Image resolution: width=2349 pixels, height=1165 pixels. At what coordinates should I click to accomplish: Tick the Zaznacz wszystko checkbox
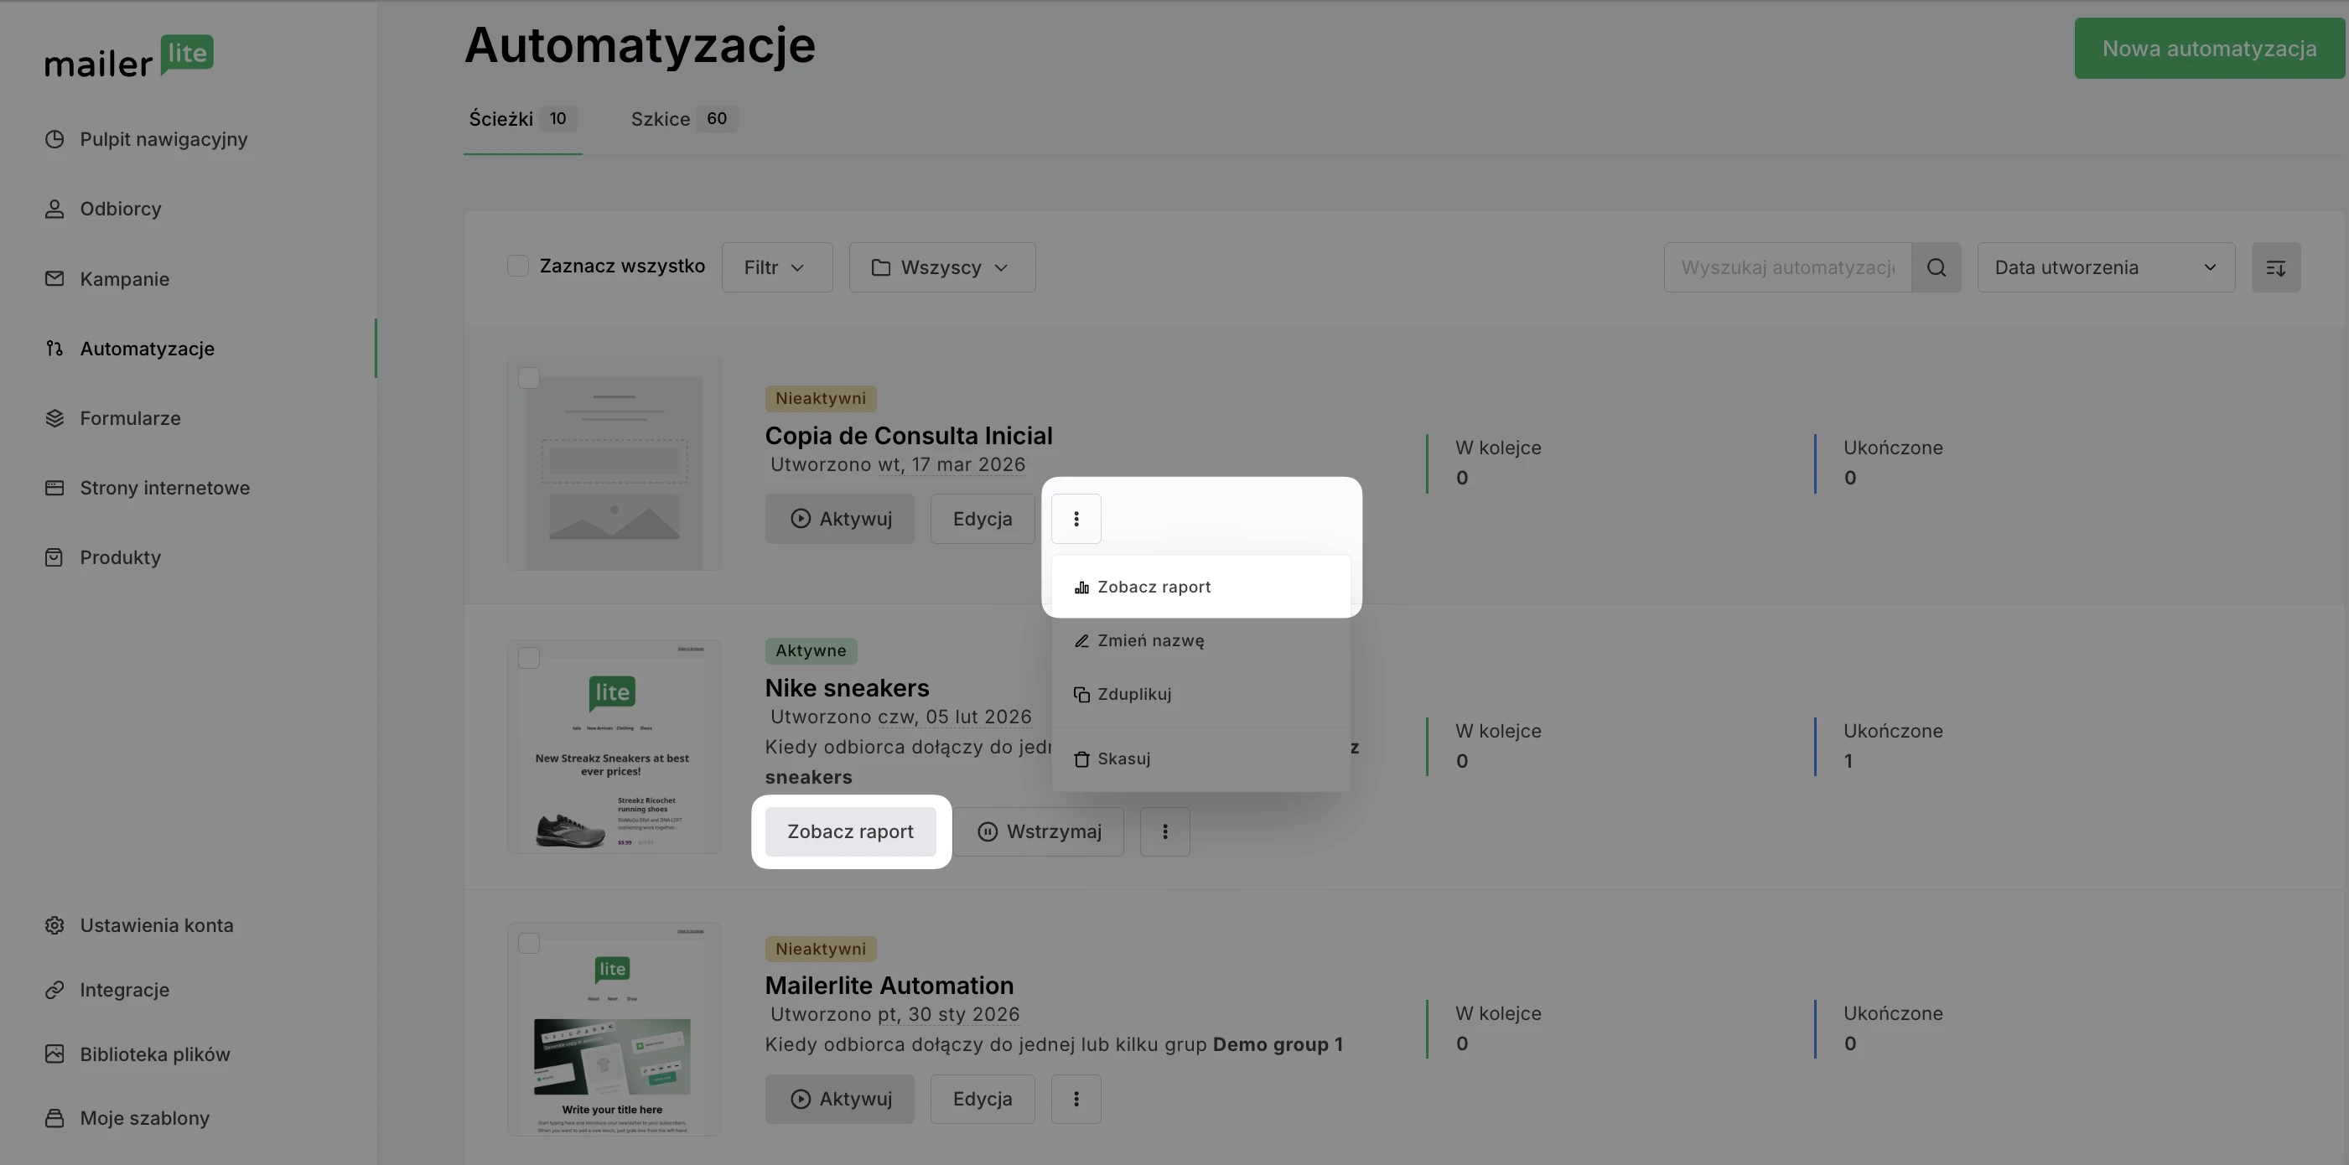click(x=518, y=267)
